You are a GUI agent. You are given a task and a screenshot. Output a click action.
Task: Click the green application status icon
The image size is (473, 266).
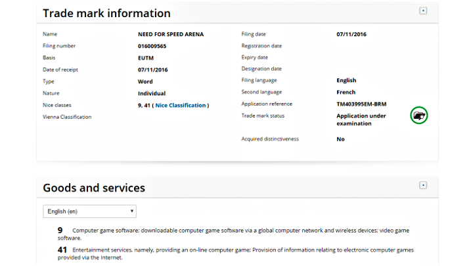point(418,116)
